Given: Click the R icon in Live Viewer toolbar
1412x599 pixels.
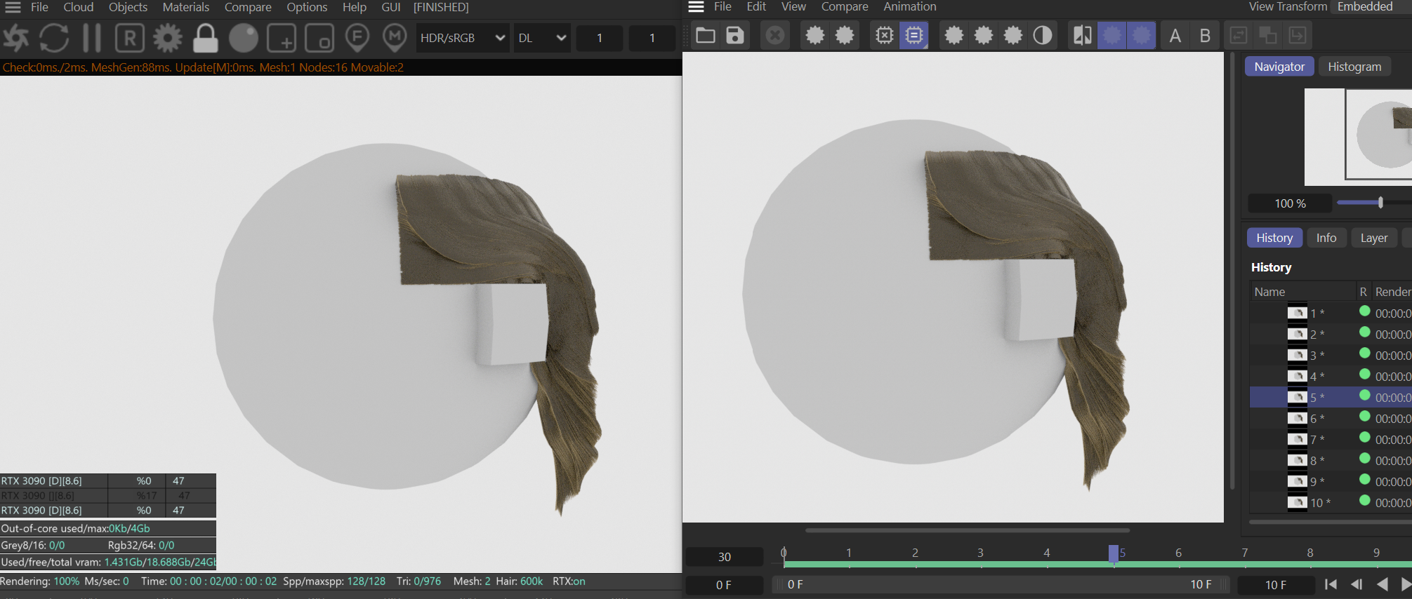Looking at the screenshot, I should click(130, 38).
